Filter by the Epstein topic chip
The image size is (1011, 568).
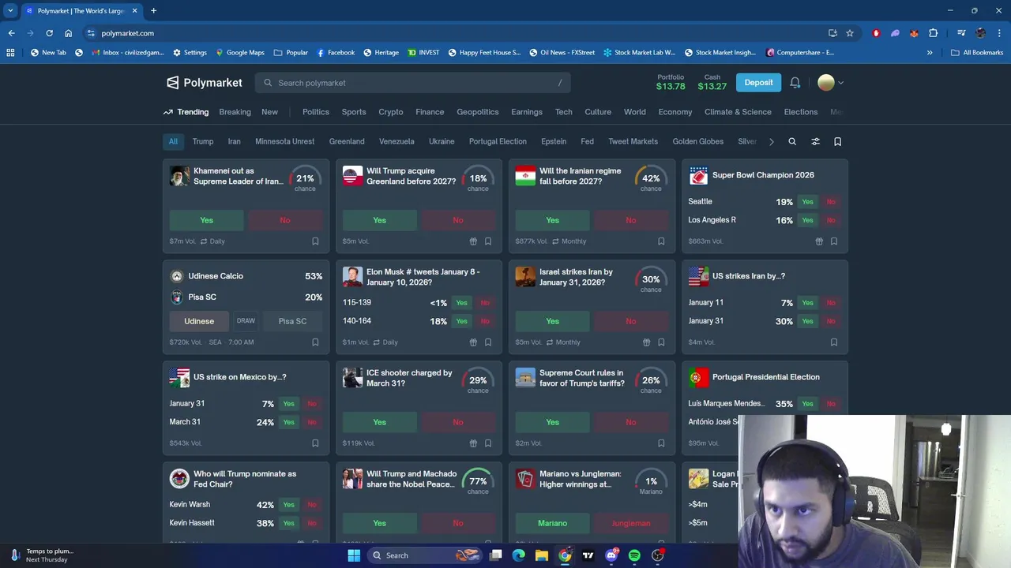[554, 141]
